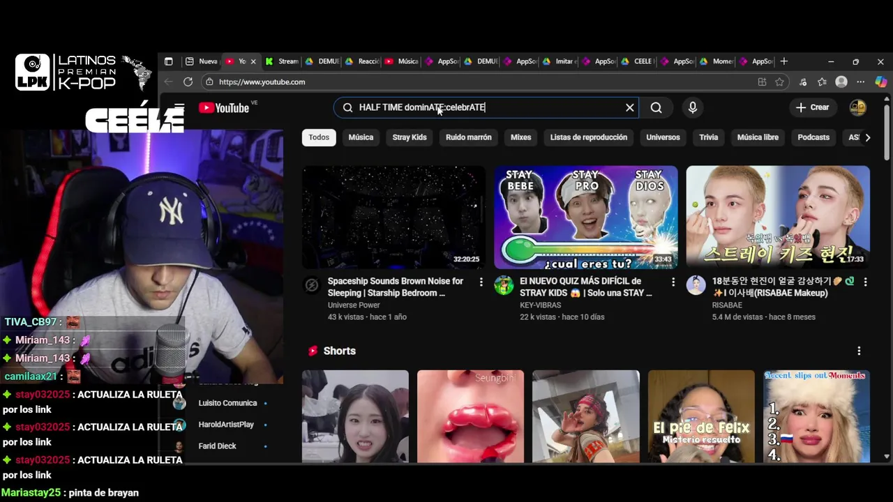This screenshot has width=893, height=502.
Task: Open the YouTube hamburger guide menu
Action: pos(179,107)
